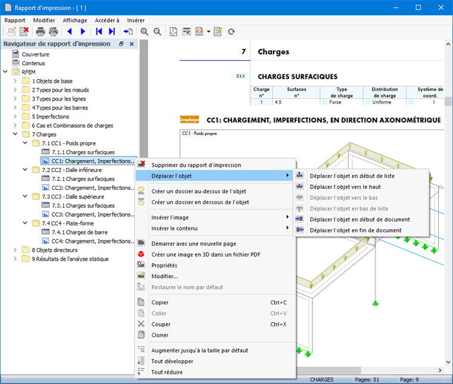Image resolution: width=453 pixels, height=384 pixels.
Task: Select CC2: Chargement, Imperfections item
Action: [92, 188]
